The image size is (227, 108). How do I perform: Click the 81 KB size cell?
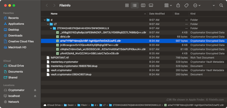pos(184,49)
